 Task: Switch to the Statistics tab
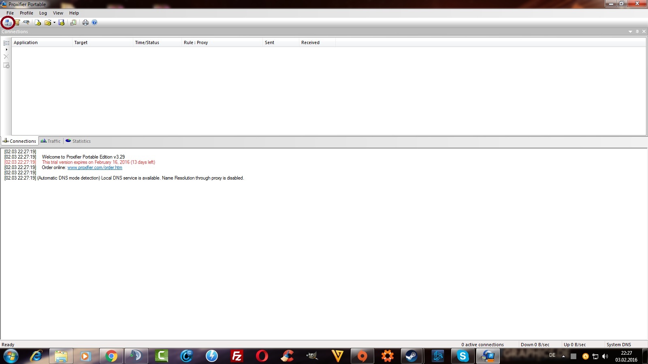point(78,141)
